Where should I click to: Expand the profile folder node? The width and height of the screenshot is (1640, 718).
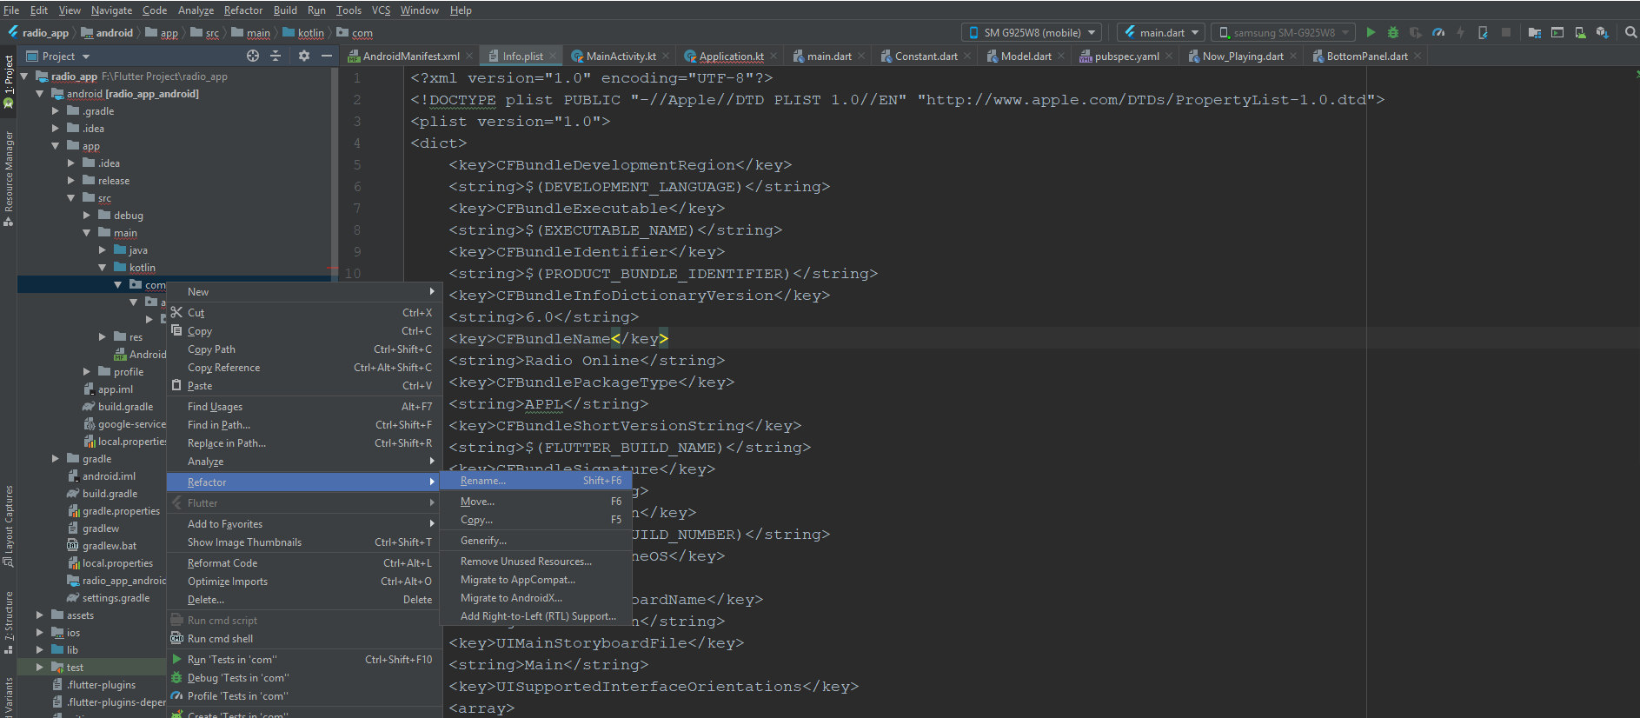[87, 372]
